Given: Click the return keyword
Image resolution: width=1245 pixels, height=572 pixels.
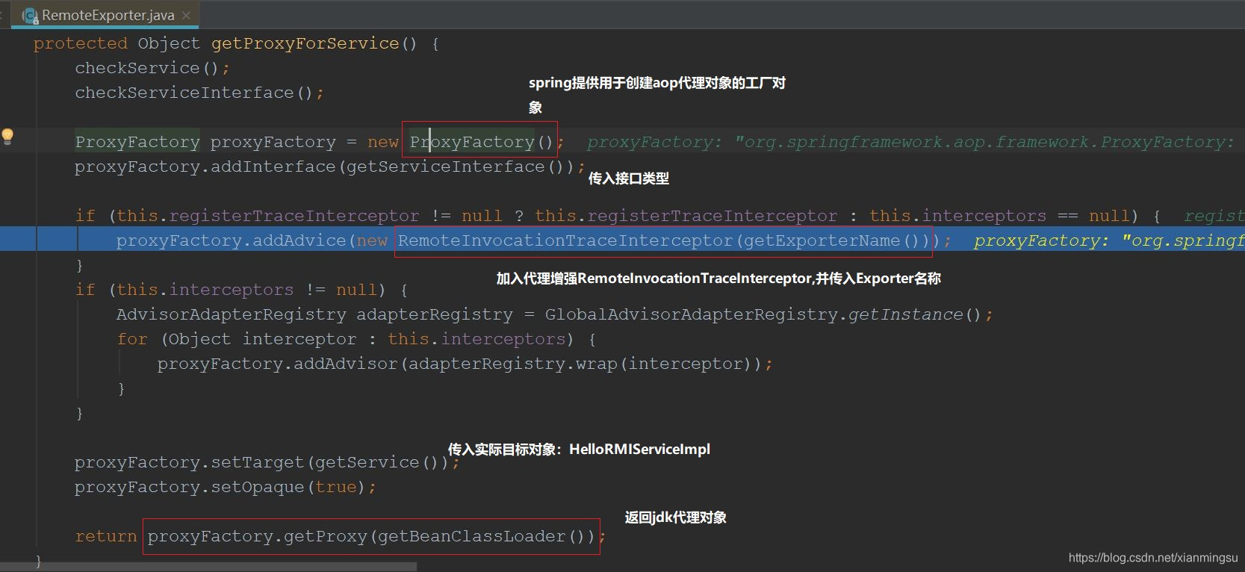Looking at the screenshot, I should coord(106,536).
